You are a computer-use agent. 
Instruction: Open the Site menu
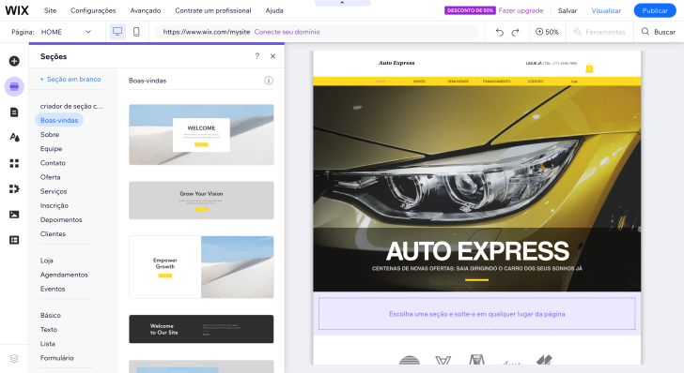[50, 10]
